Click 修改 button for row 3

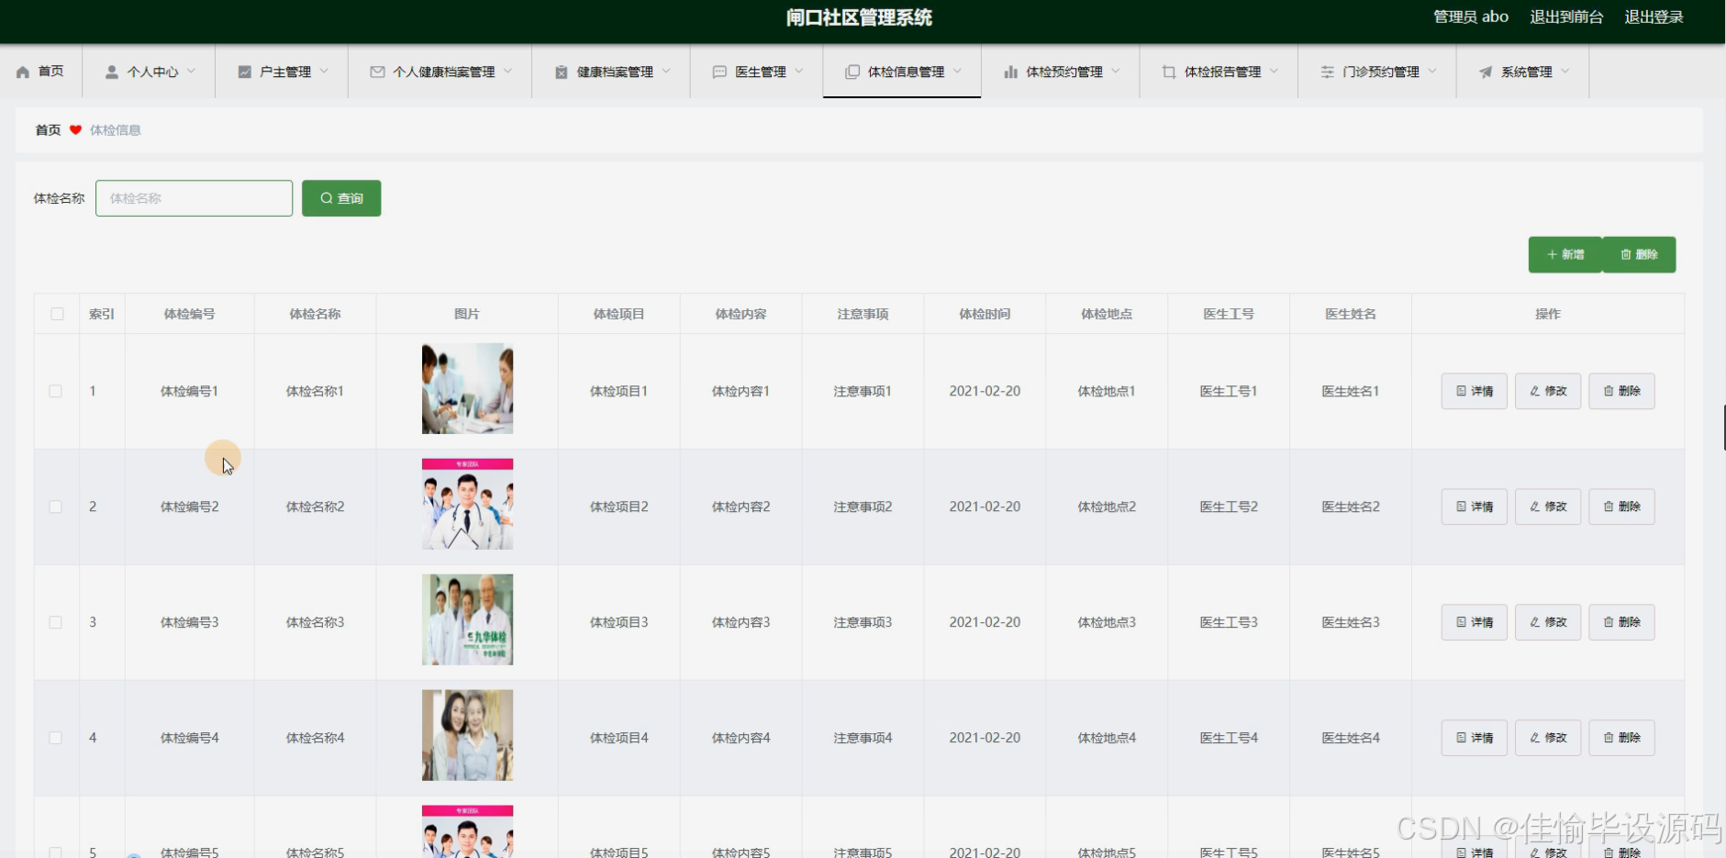point(1548,622)
